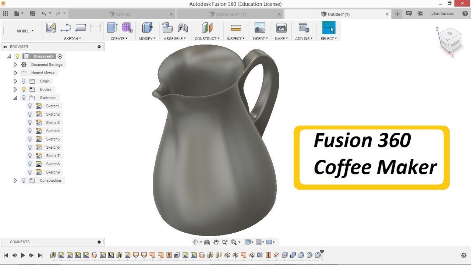The width and height of the screenshot is (471, 265).
Task: Toggle visibility bulb of Construction folder
Action: click(24, 180)
